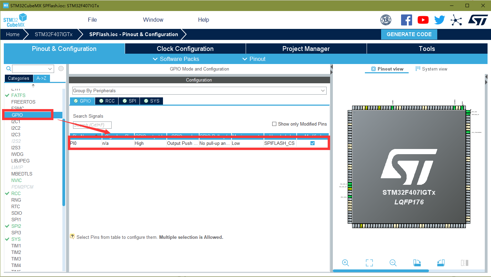Switch to Pinout view
The height and width of the screenshot is (277, 491).
[387, 69]
